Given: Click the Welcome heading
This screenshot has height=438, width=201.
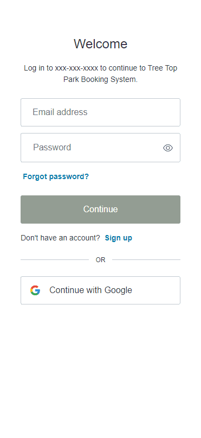Looking at the screenshot, I should tap(101, 44).
